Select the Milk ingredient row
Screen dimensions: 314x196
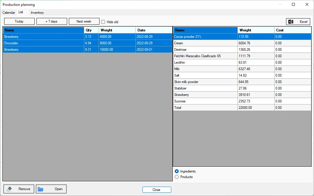(242, 69)
